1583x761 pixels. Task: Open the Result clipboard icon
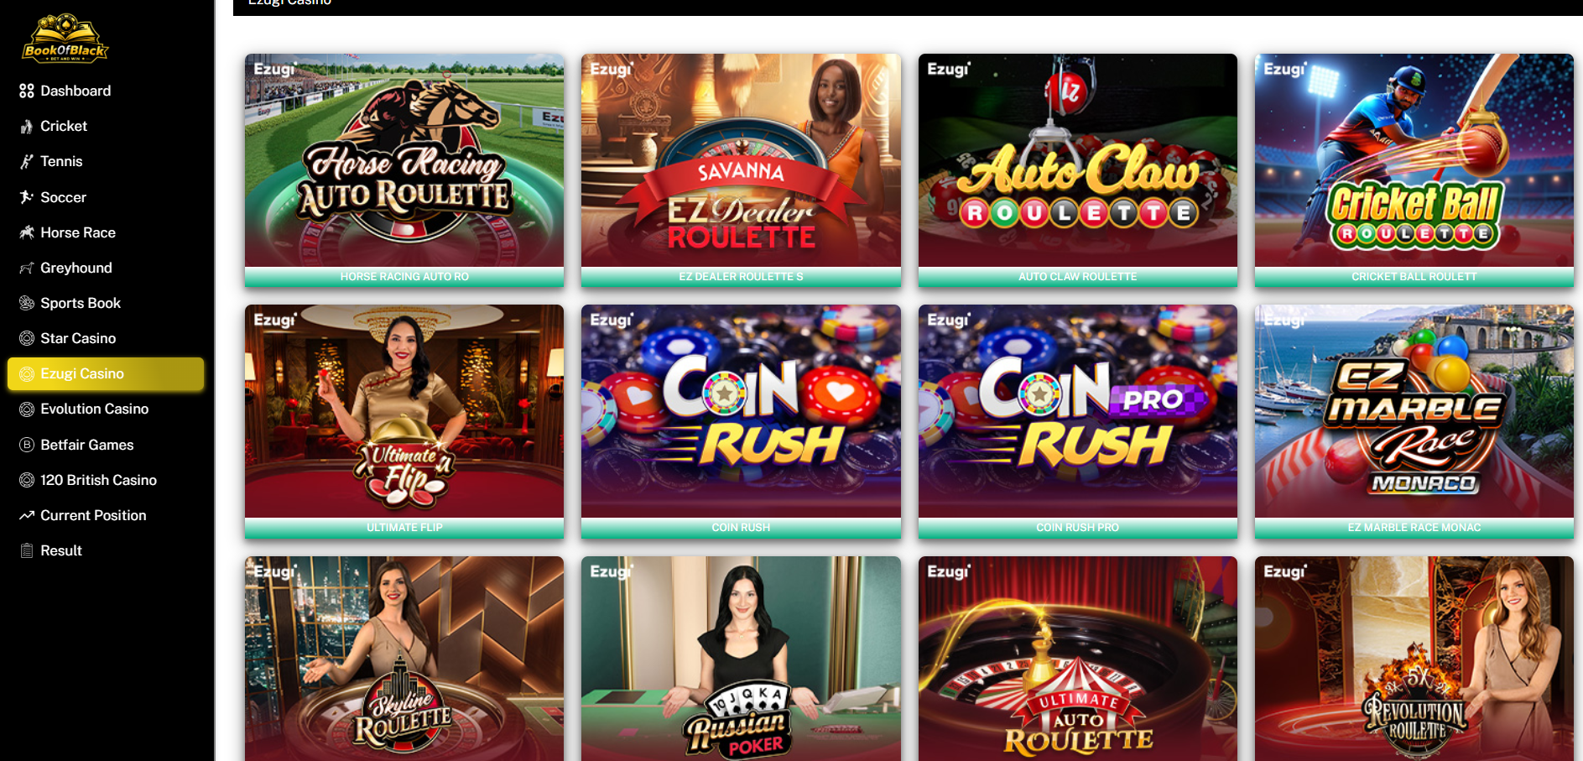[27, 550]
